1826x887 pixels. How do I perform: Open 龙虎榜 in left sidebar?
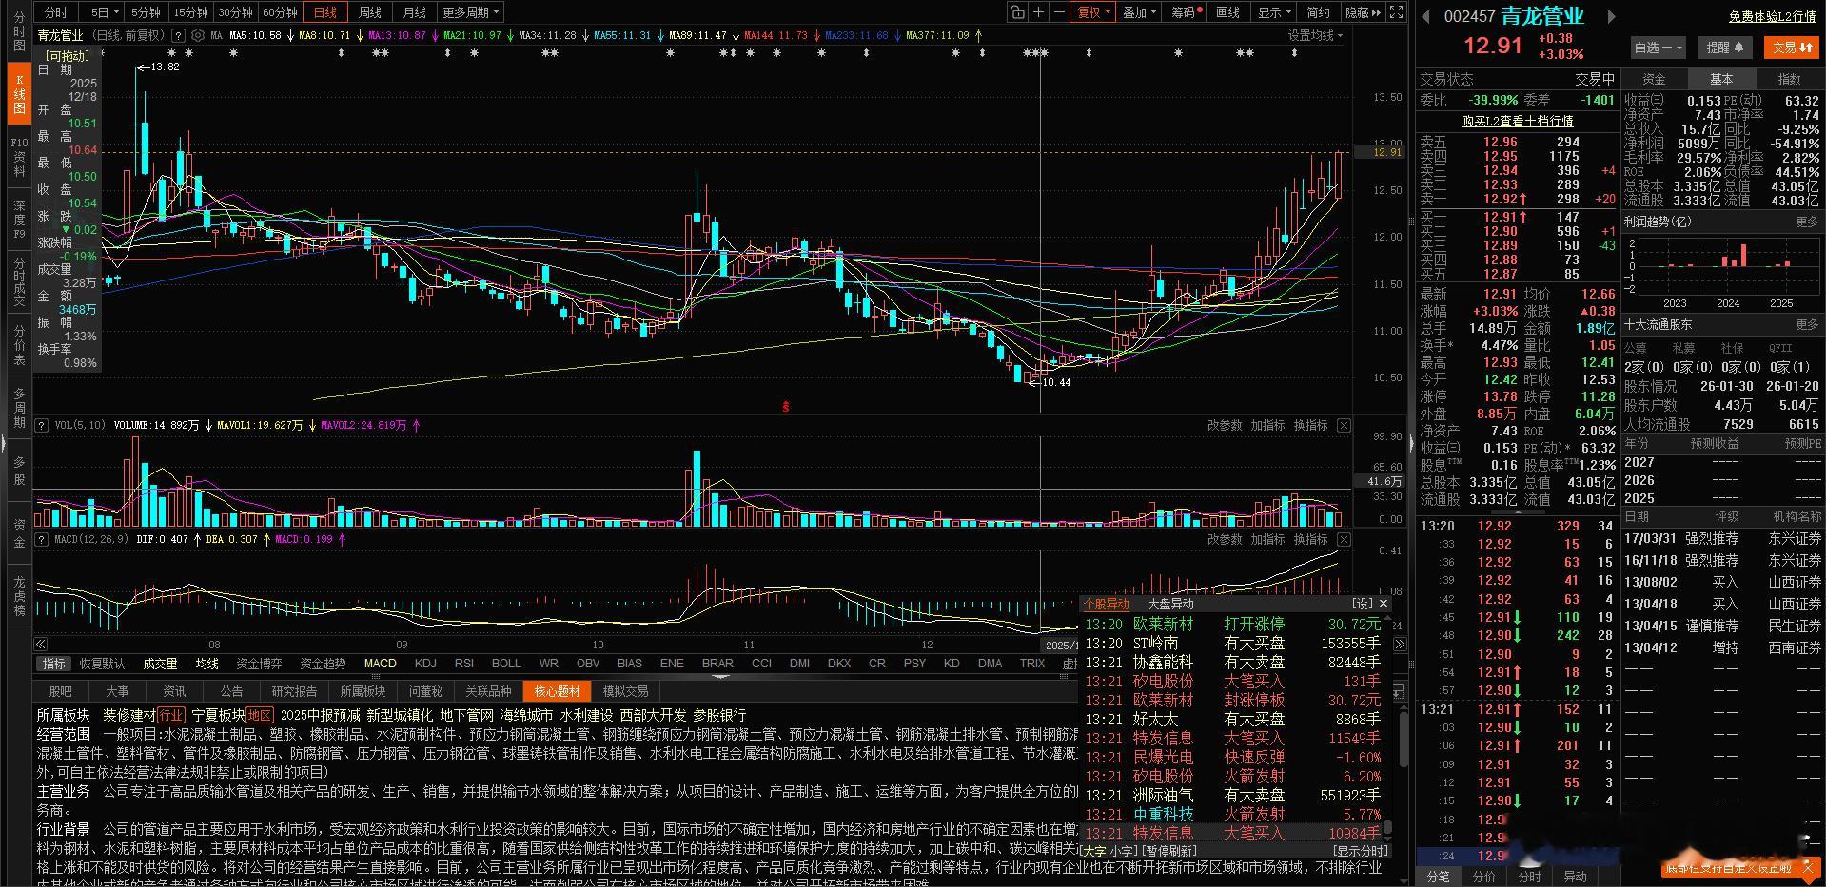coord(19,596)
